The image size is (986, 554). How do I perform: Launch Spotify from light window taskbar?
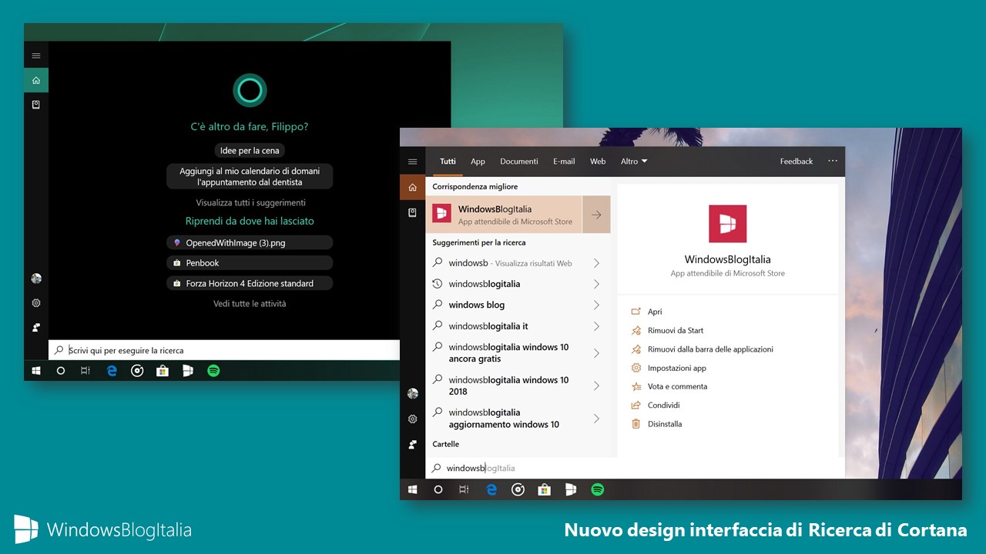597,489
